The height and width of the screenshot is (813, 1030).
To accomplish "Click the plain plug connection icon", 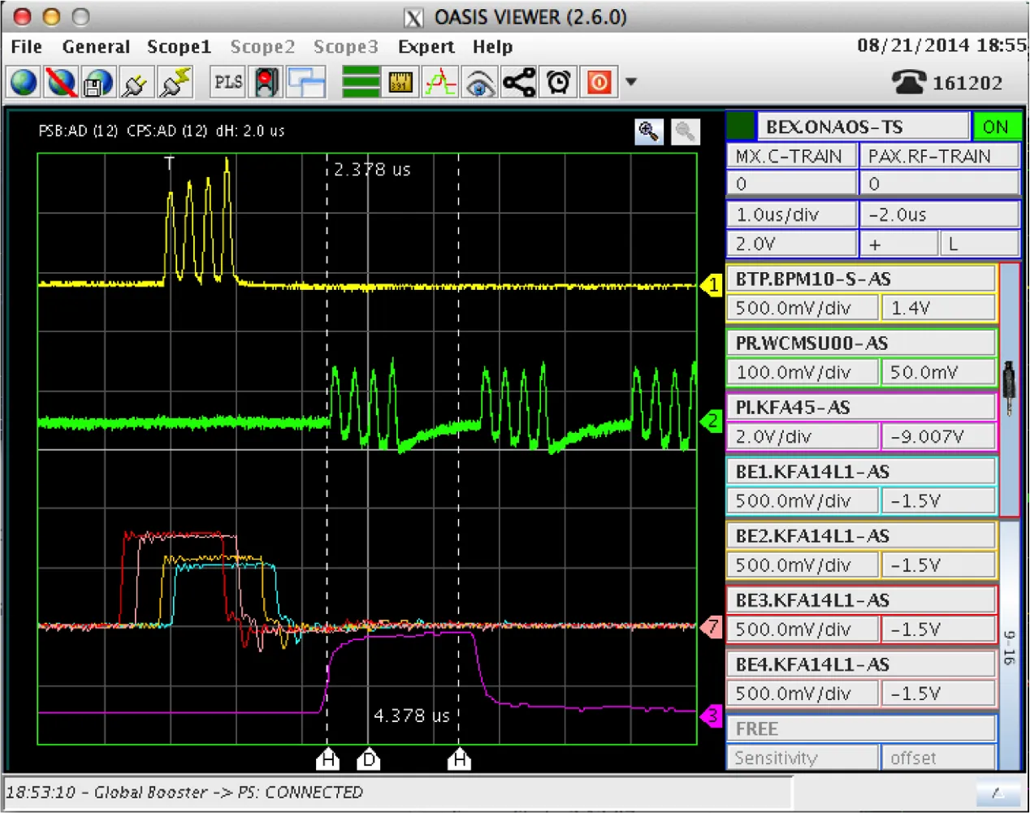I will click(x=136, y=83).
